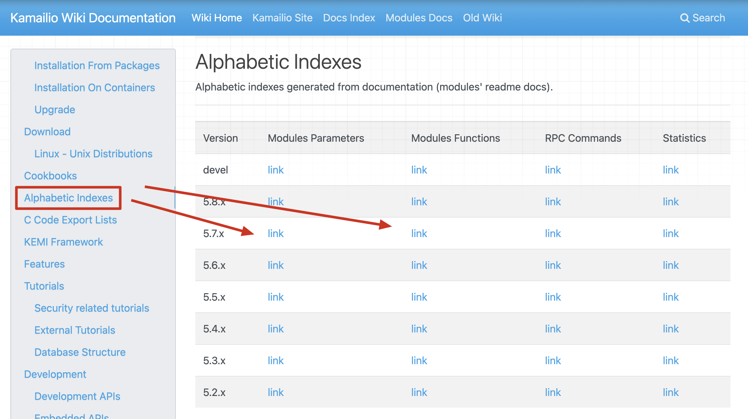Go to Wiki Home in navbar
748x419 pixels.
[217, 18]
